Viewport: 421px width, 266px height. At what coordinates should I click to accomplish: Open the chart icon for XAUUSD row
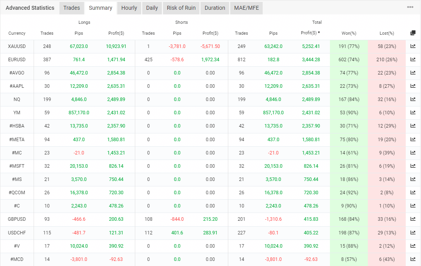point(413,46)
